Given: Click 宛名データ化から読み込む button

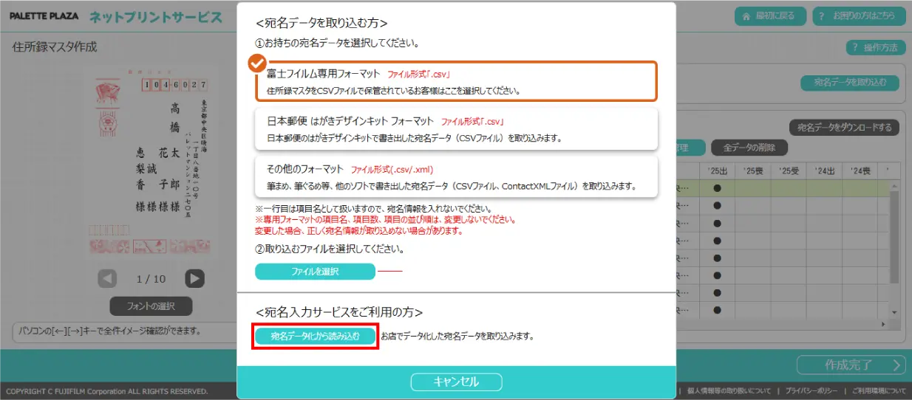Looking at the screenshot, I should pos(315,336).
